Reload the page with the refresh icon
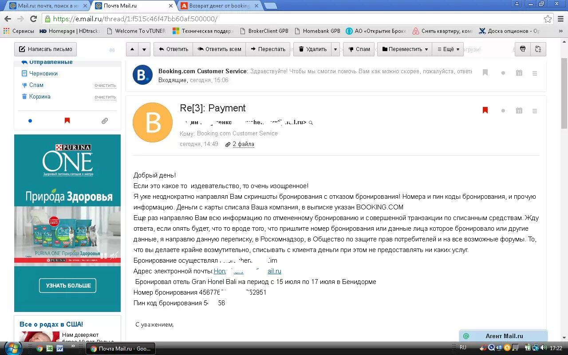 (33, 19)
